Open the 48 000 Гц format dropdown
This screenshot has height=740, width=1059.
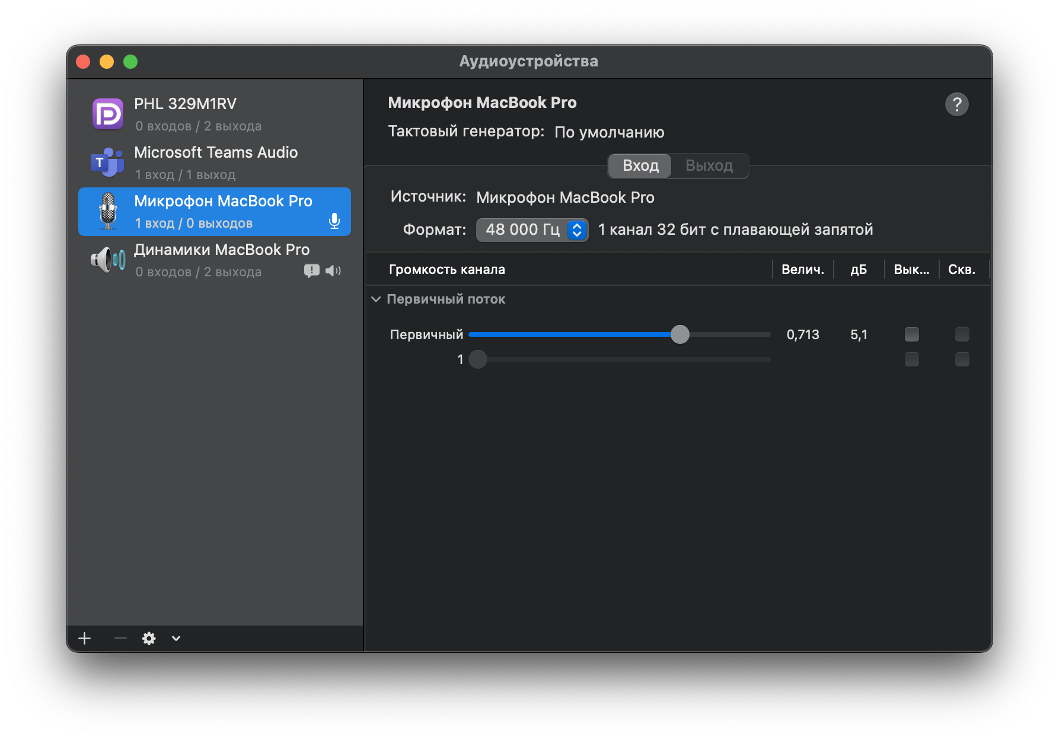[x=532, y=229]
